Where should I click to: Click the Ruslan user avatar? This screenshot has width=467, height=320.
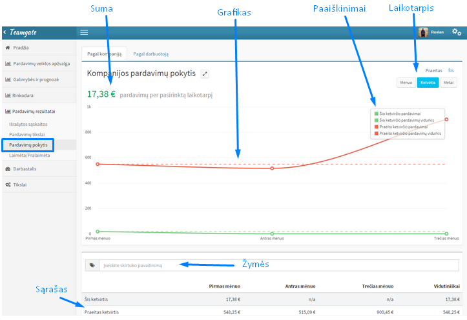tap(423, 32)
